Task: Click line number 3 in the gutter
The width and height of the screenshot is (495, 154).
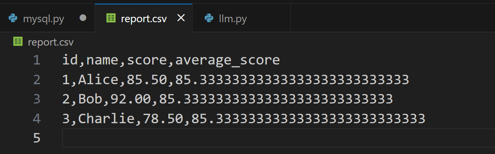Action: pyautogui.click(x=37, y=99)
